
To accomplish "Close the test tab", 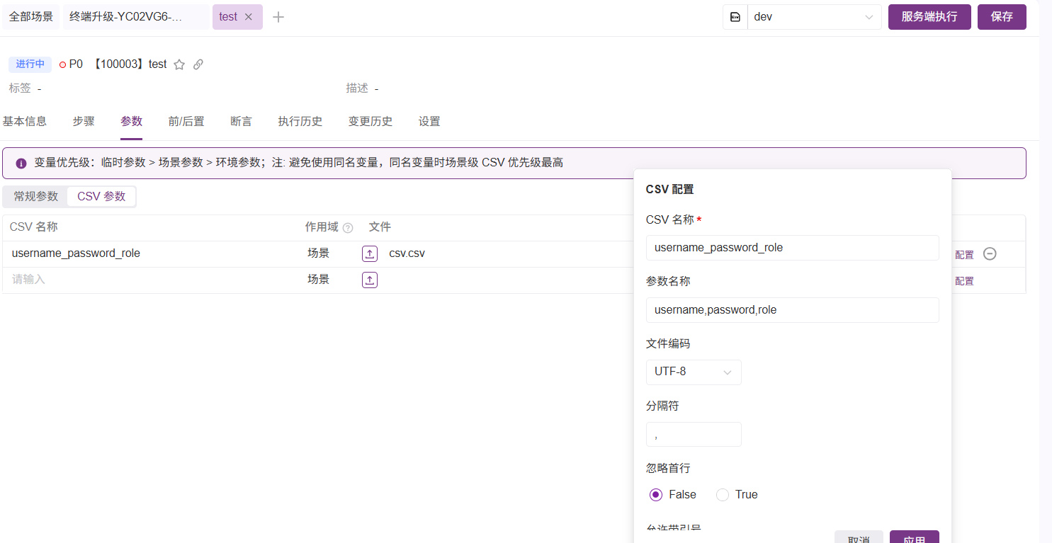I will coord(248,17).
